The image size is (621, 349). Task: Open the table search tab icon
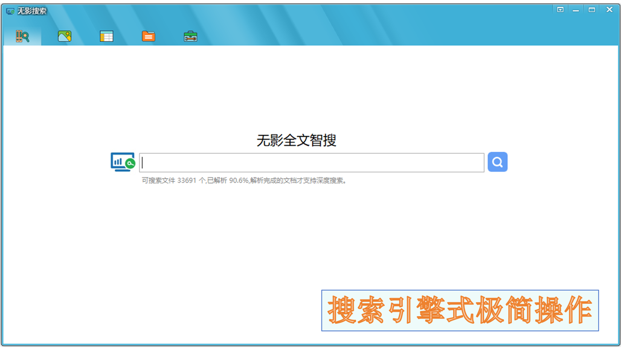(106, 36)
